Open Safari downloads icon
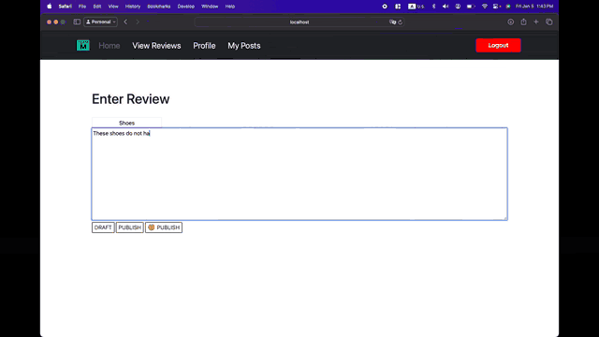 pyautogui.click(x=510, y=22)
